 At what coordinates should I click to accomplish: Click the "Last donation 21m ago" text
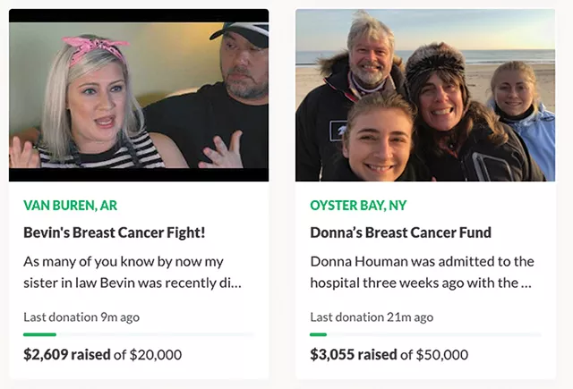[x=372, y=317]
